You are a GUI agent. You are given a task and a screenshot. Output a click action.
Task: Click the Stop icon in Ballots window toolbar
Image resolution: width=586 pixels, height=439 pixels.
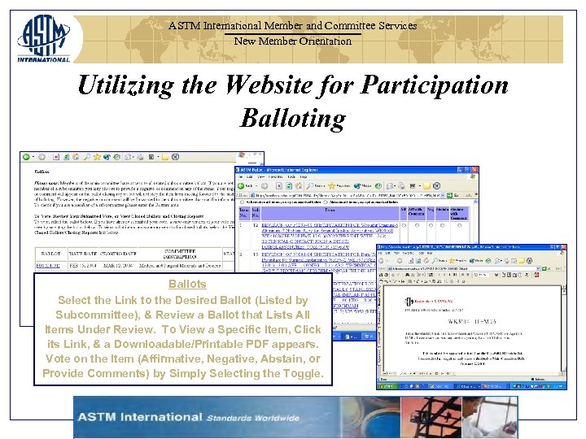[x=56, y=157]
